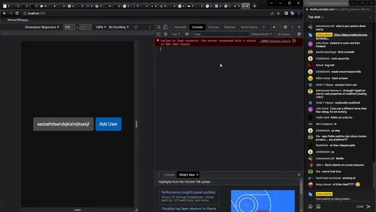Open the drawer three-dot menu
This screenshot has width=376, height=212.
pyautogui.click(x=159, y=175)
